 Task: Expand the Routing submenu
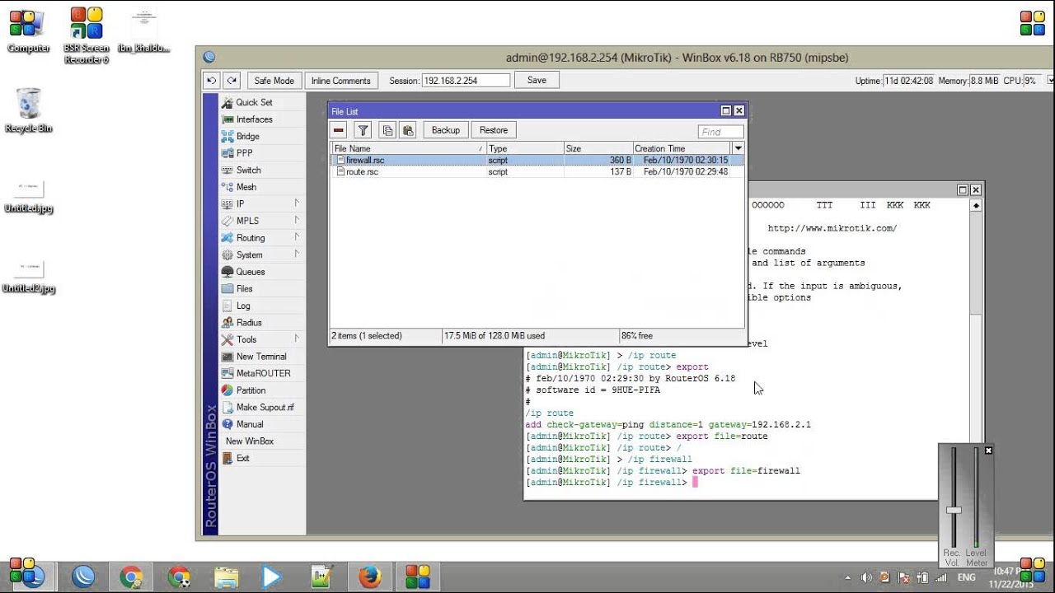[297, 237]
